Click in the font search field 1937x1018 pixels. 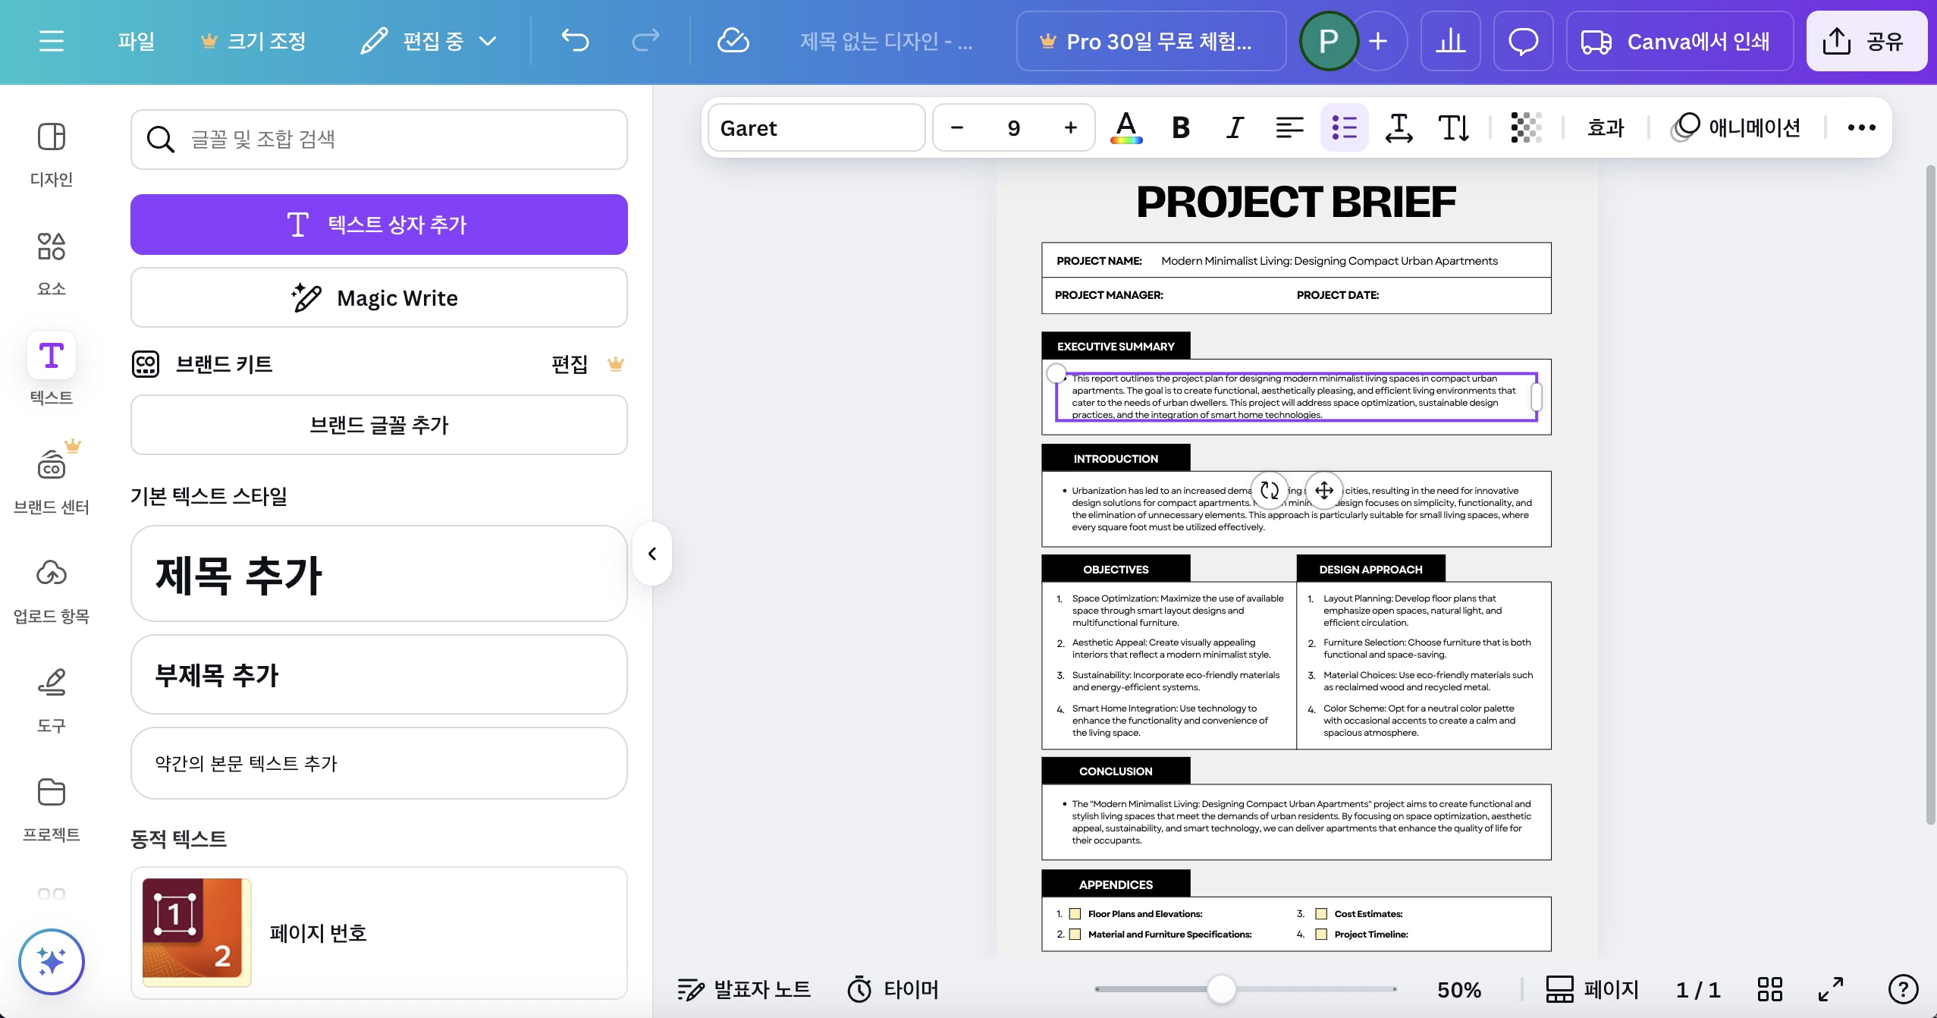pyautogui.click(x=378, y=140)
